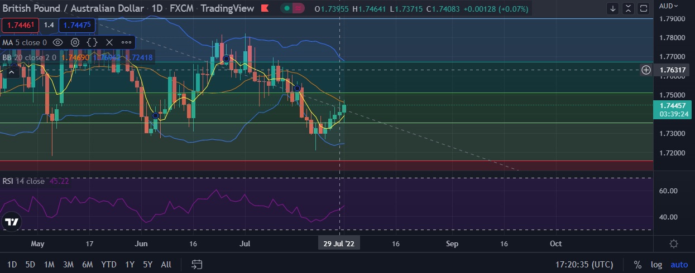Click the spread value 1.4

[x=49, y=25]
